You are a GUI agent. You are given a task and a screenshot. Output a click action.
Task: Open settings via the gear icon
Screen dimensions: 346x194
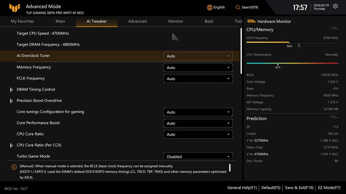[x=335, y=6]
